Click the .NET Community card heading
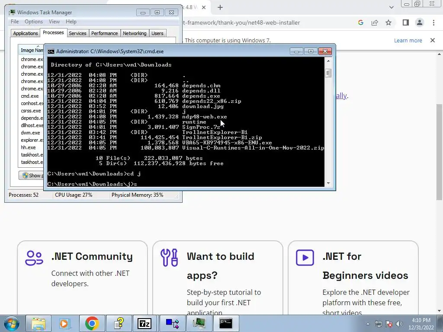The width and height of the screenshot is (443, 332). 92,256
